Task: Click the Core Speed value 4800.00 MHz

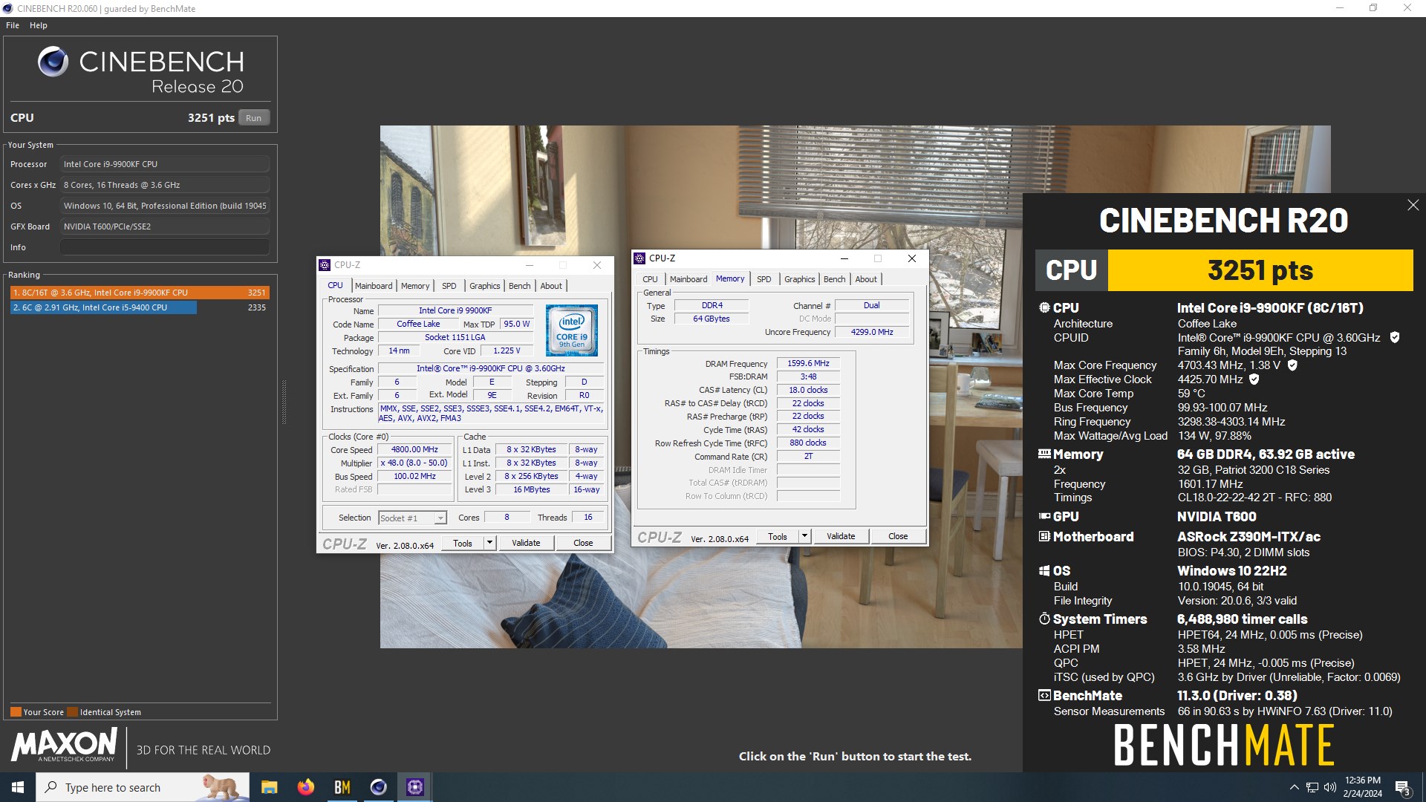Action: pyautogui.click(x=414, y=450)
